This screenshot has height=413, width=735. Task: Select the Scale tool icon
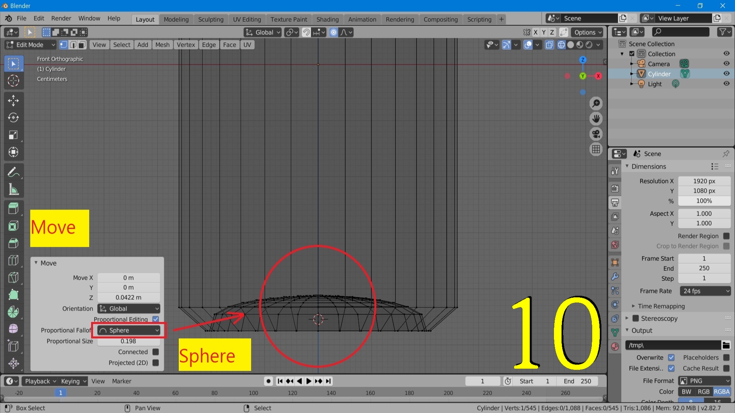coord(13,135)
